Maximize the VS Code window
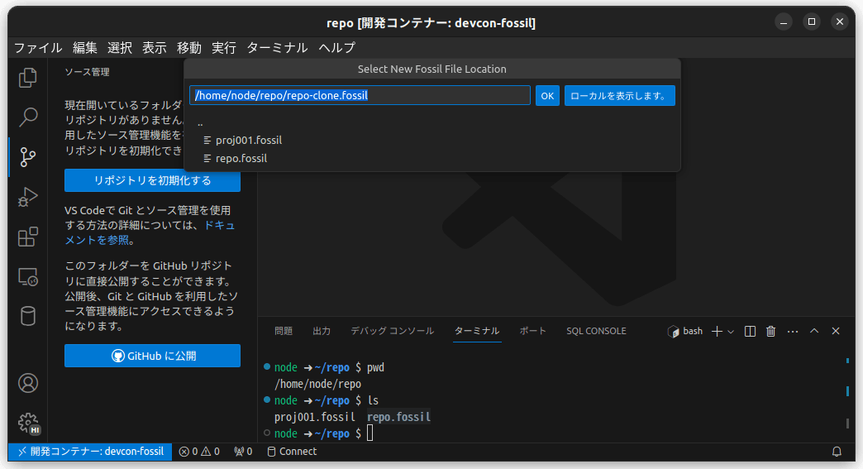 click(811, 22)
